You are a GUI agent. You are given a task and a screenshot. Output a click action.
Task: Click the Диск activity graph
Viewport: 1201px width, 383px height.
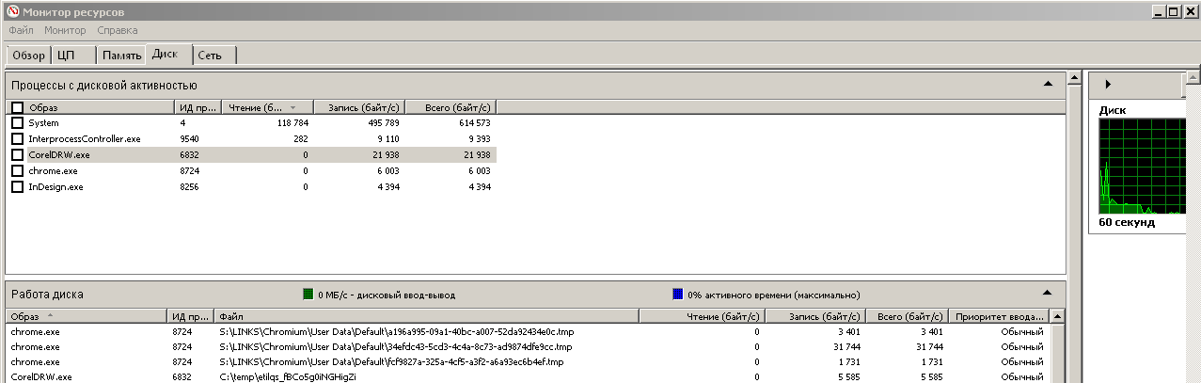pos(1143,167)
